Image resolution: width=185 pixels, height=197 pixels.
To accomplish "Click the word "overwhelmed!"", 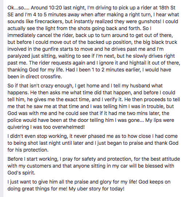I will click(x=68, y=127).
